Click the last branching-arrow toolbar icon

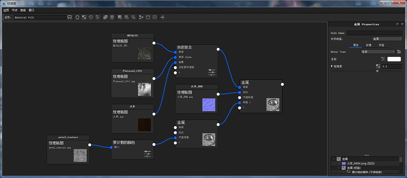(x=162, y=17)
